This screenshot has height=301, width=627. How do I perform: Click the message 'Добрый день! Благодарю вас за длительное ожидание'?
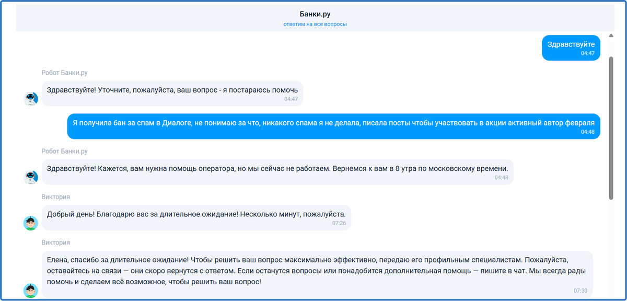[196, 217]
